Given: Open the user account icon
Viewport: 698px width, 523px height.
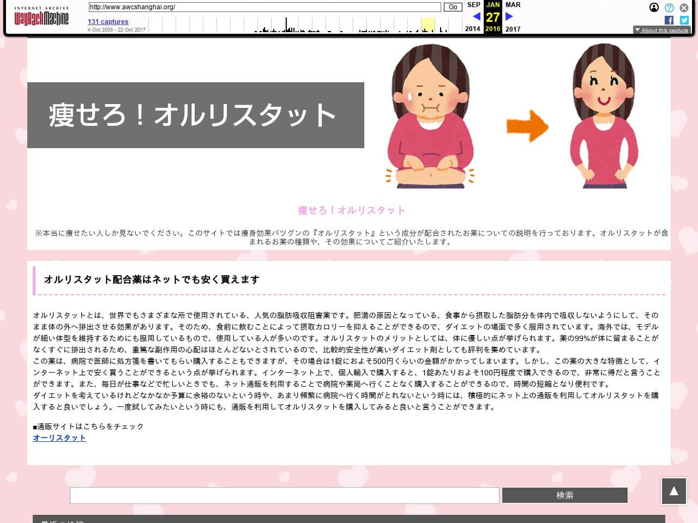Looking at the screenshot, I should tap(654, 8).
